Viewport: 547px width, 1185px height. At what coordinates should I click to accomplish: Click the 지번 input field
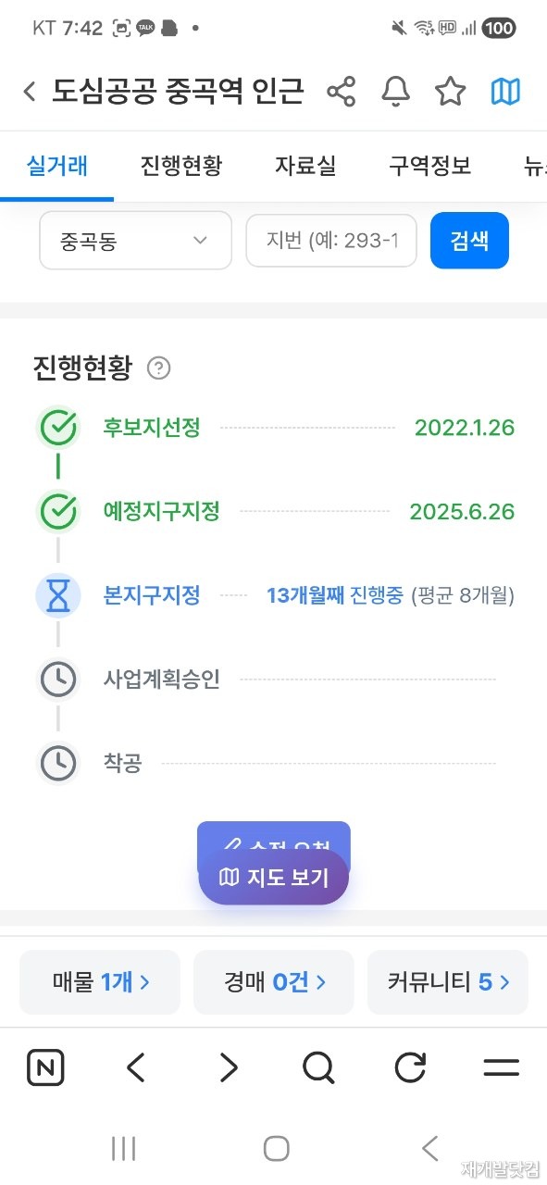click(331, 241)
